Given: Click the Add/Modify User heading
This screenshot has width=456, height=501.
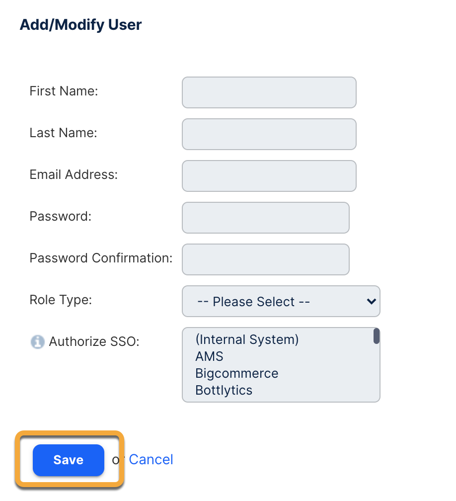Looking at the screenshot, I should pyautogui.click(x=80, y=25).
